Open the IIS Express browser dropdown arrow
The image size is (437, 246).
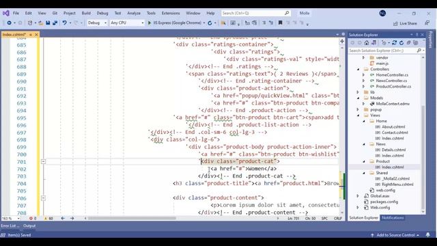[x=204, y=23]
